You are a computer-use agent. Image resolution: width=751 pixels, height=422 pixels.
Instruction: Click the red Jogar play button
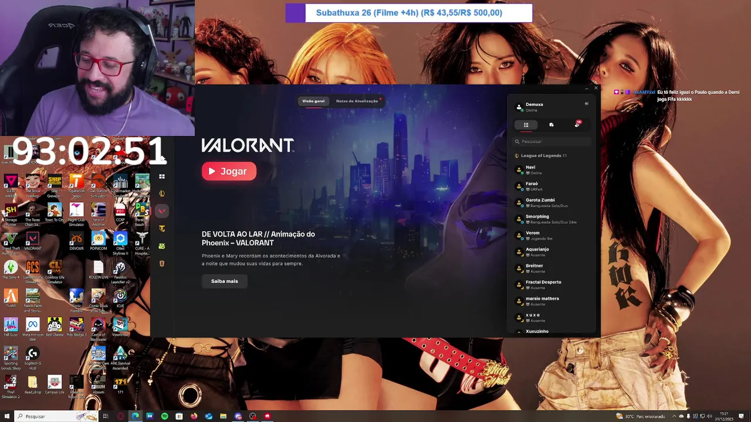(x=229, y=171)
